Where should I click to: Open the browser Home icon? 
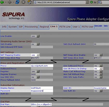pos(30,2)
